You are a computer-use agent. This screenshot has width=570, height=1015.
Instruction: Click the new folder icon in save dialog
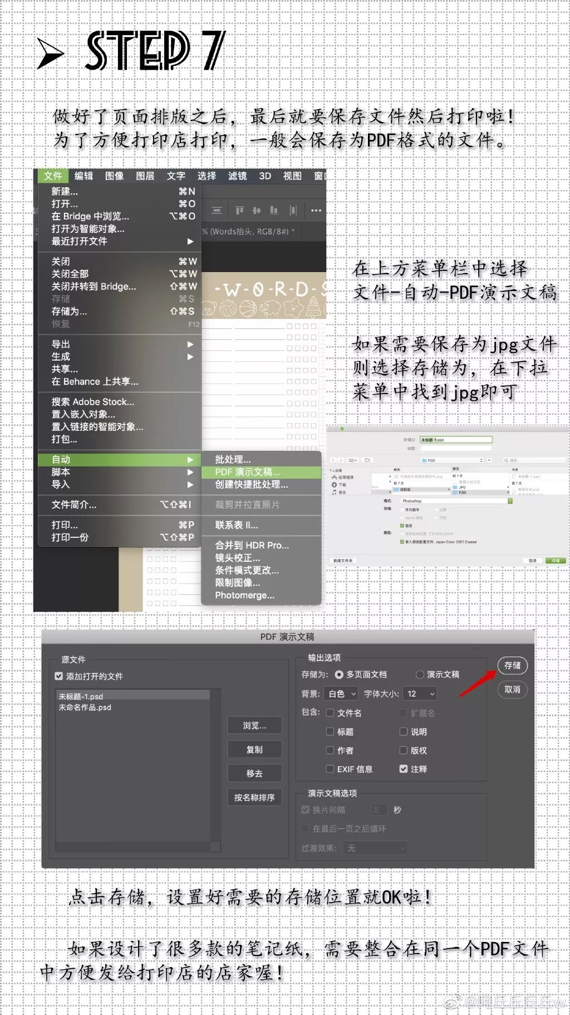point(367,460)
